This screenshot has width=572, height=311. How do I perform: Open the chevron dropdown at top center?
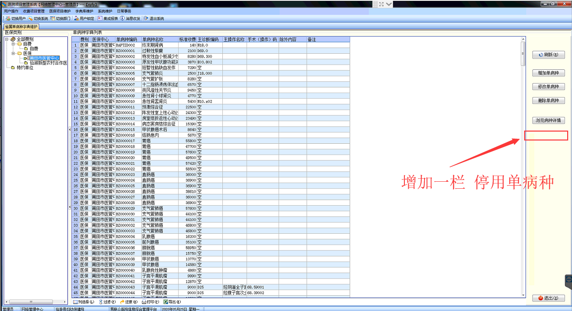tap(389, 4)
